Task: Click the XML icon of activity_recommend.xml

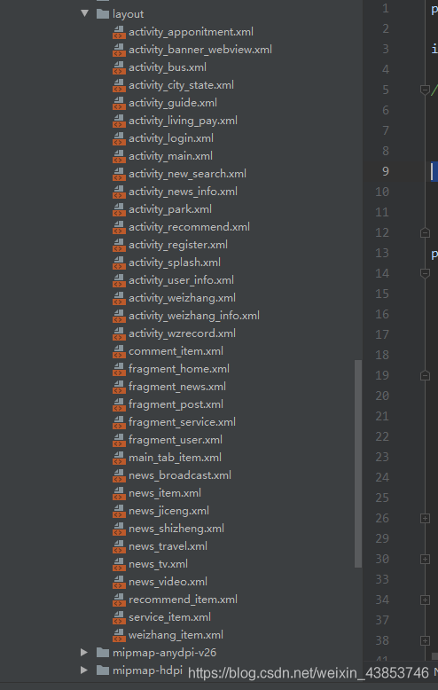Action: (119, 227)
